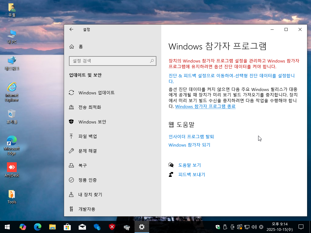
Task: Open the notification center icon
Action: pyautogui.click(x=301, y=227)
